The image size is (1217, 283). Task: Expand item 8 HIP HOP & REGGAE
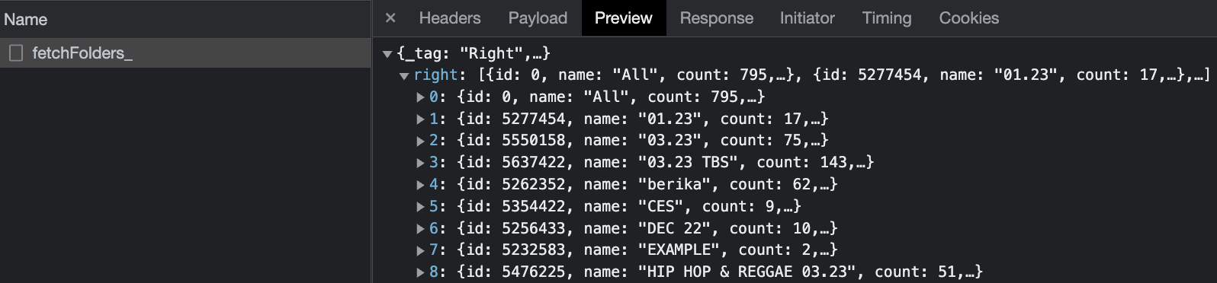coord(420,272)
